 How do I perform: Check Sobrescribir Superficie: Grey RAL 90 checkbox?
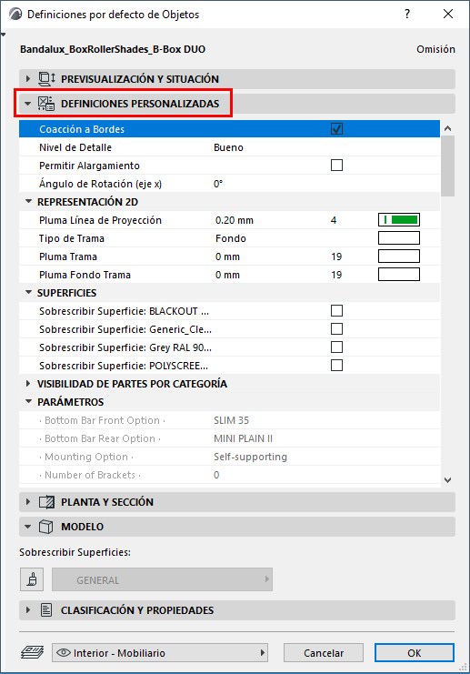point(337,347)
